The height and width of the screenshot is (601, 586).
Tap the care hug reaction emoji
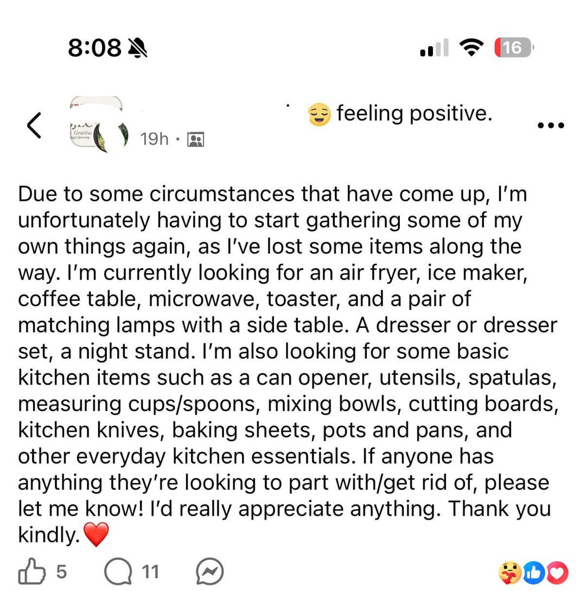pos(510,573)
